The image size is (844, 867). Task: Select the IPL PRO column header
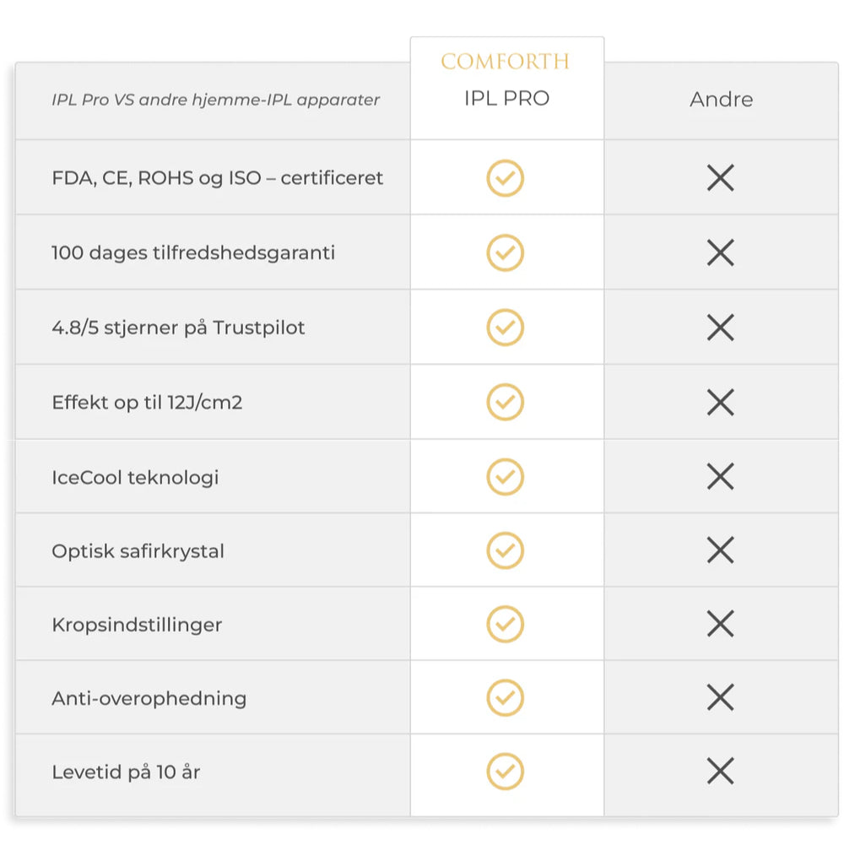[x=506, y=99]
